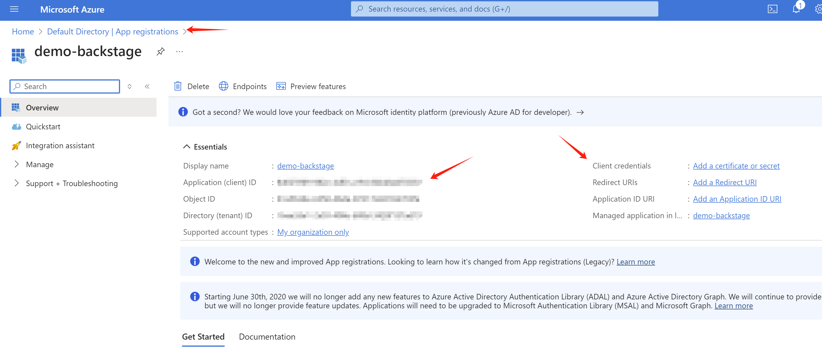This screenshot has height=358, width=822.
Task: Collapse the left navigation pane
Action: tap(147, 86)
